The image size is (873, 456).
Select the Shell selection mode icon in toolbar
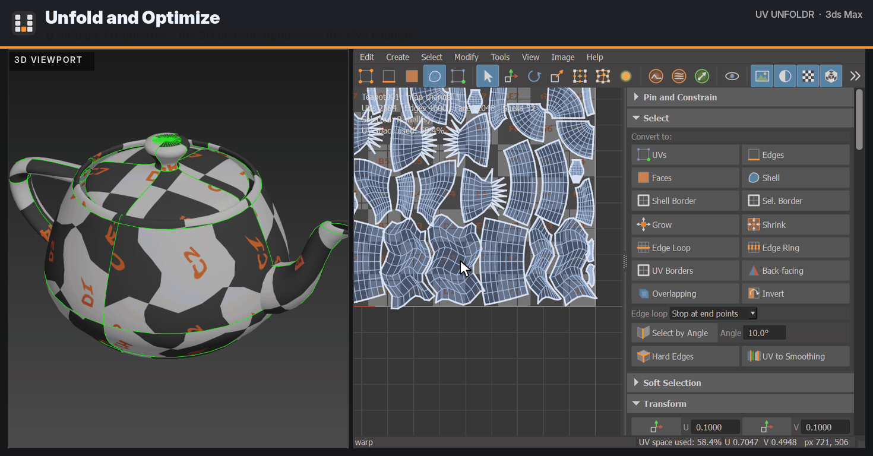435,76
